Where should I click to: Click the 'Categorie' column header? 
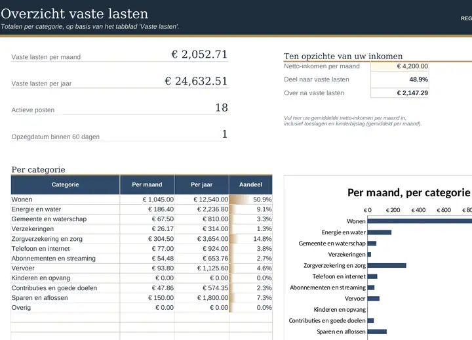tap(66, 184)
